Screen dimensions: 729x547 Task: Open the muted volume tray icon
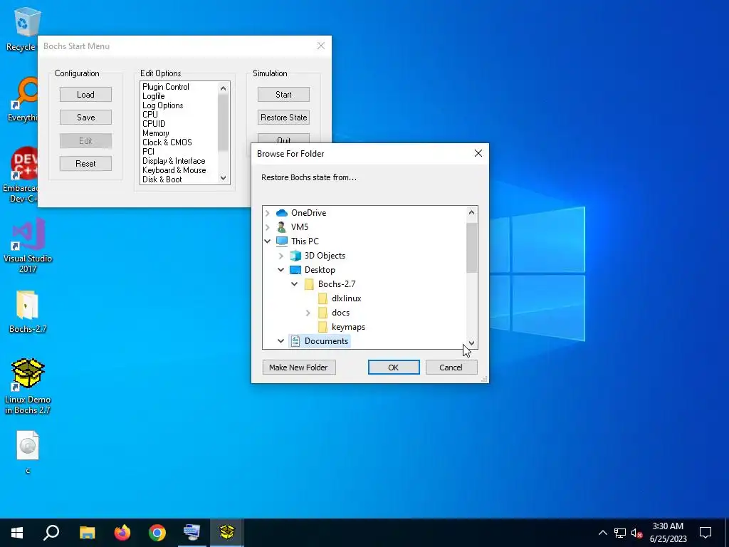(636, 533)
